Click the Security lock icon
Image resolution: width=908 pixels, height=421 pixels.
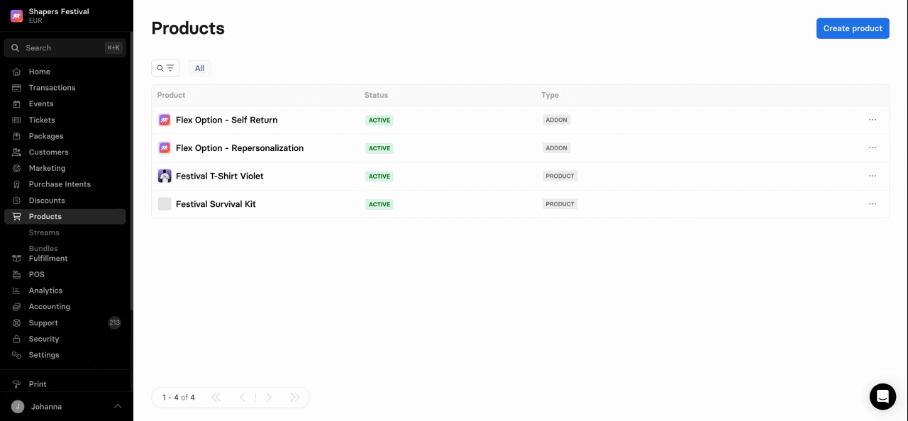pyautogui.click(x=16, y=339)
